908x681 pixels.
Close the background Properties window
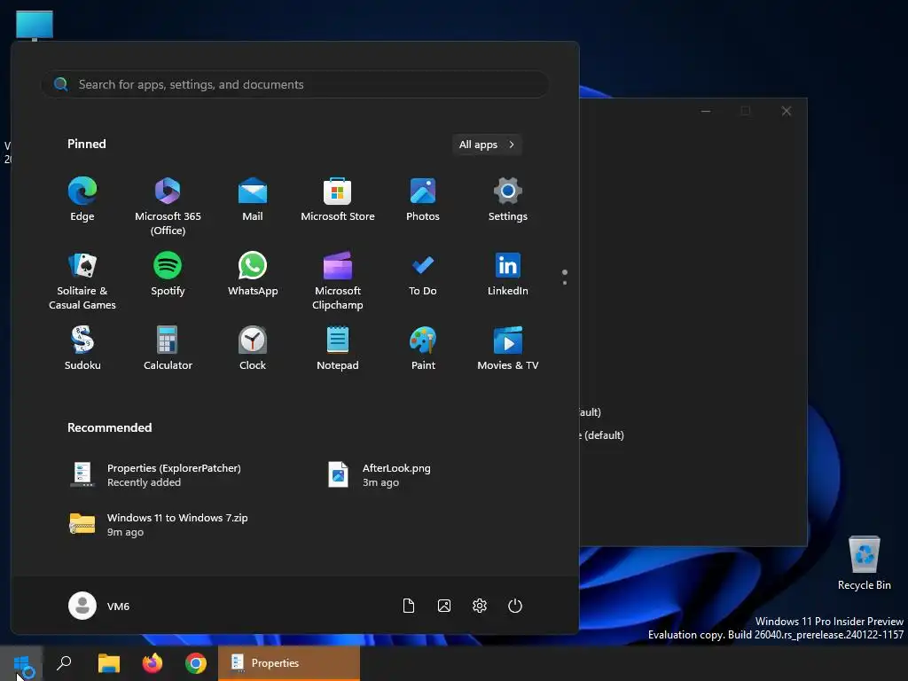786,111
